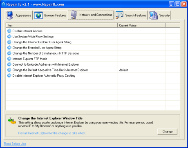Screen dimensions: 188x148
Task: Select Disable Internet Explorer Automatic Proxy Caching
Action: 93,75
